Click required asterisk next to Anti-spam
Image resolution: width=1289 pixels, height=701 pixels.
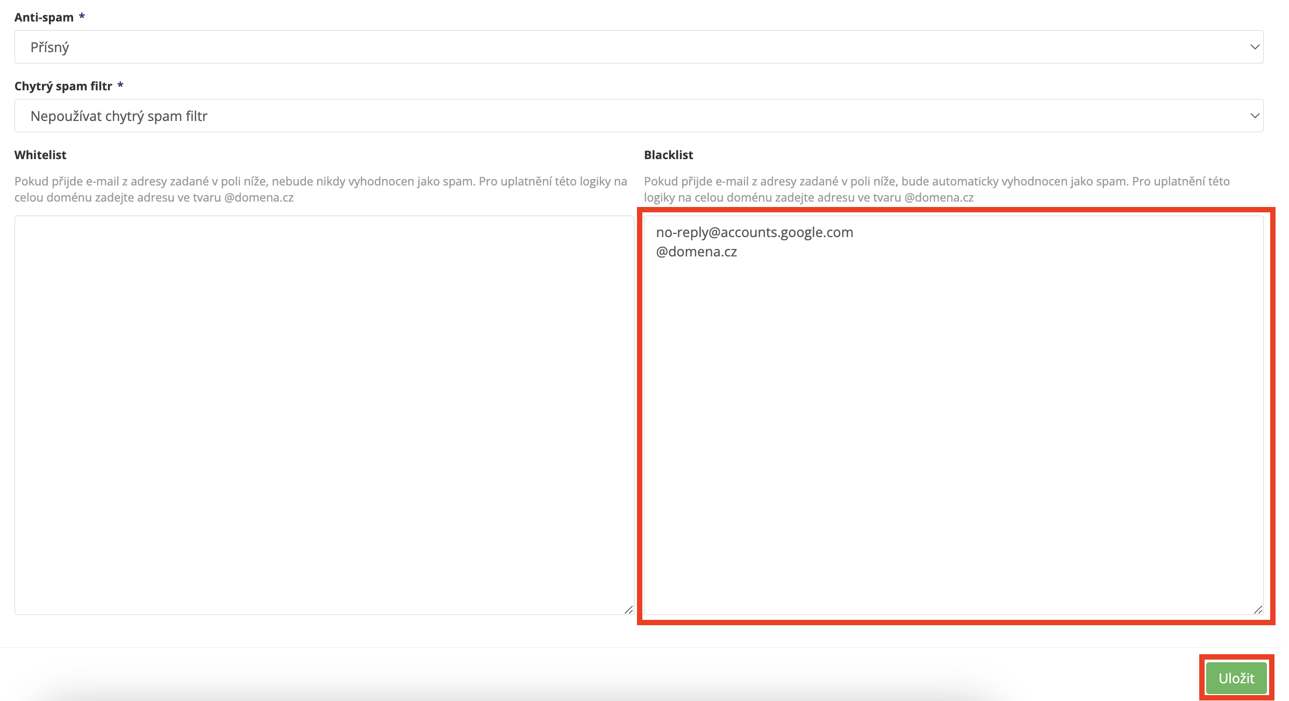click(x=82, y=16)
